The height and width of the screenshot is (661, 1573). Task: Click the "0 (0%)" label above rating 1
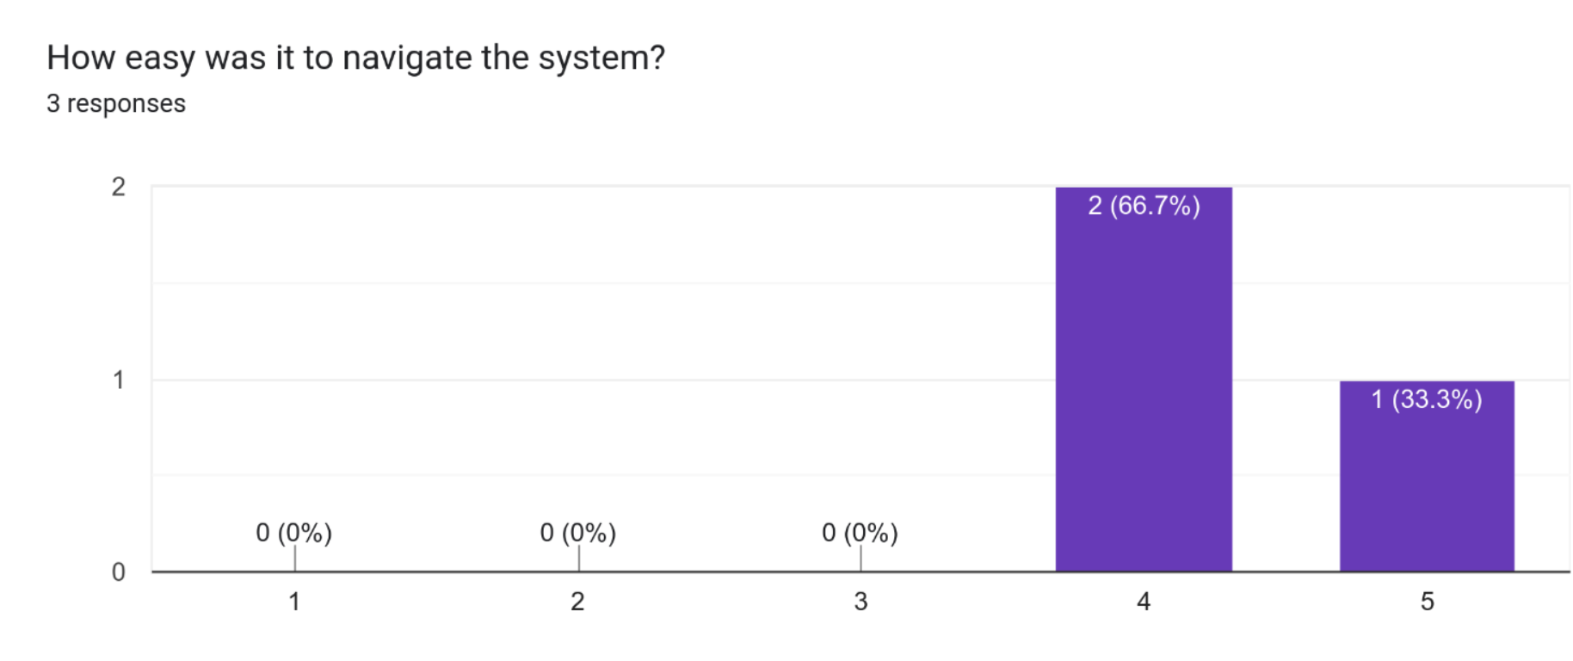coord(293,533)
